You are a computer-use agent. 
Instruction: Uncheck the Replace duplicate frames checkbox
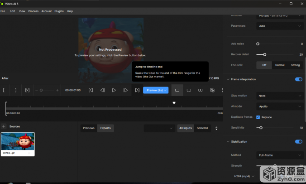pos(258,117)
